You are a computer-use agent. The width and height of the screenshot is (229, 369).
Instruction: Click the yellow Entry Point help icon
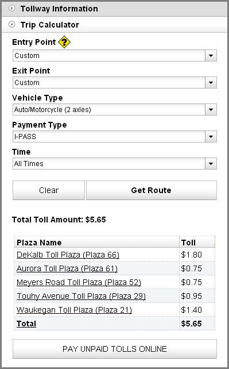[x=64, y=42]
